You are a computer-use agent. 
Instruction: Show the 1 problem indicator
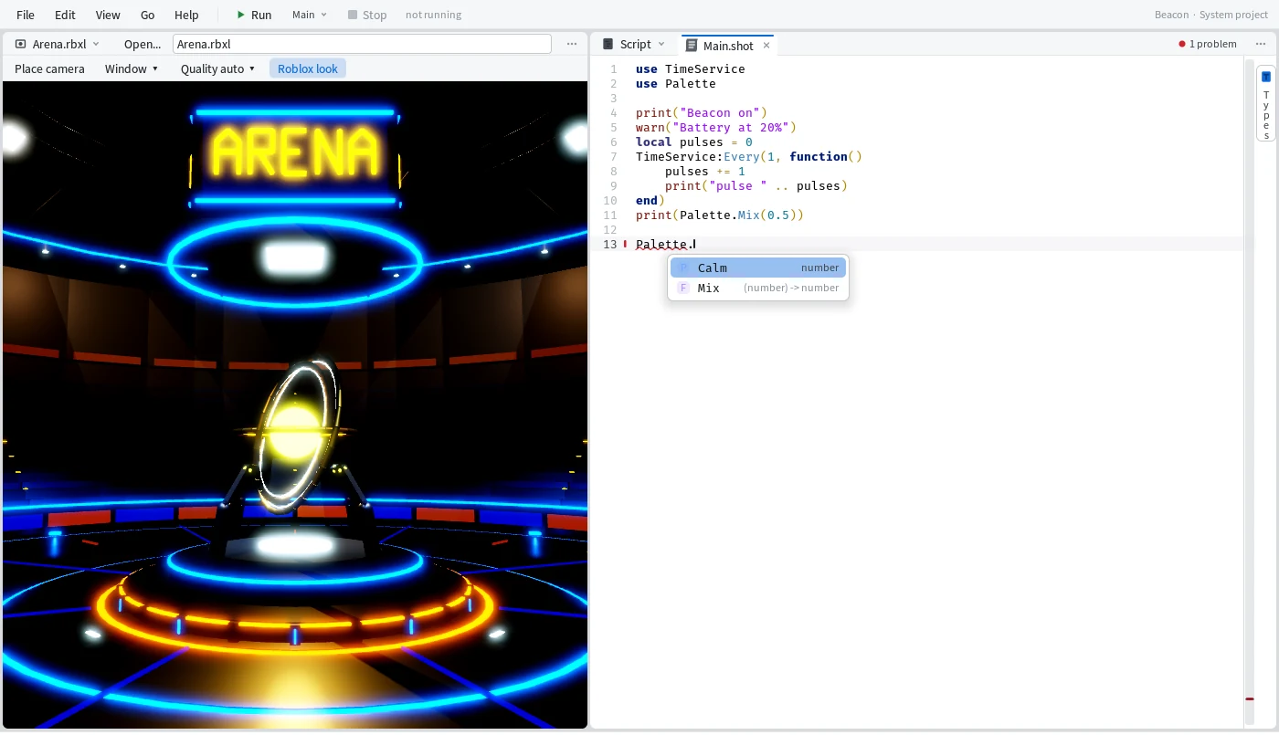pyautogui.click(x=1208, y=44)
